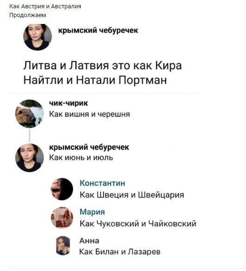
Task: Click the 'Как Австрия и Австралия' caption line
Action: [x=45, y=6]
